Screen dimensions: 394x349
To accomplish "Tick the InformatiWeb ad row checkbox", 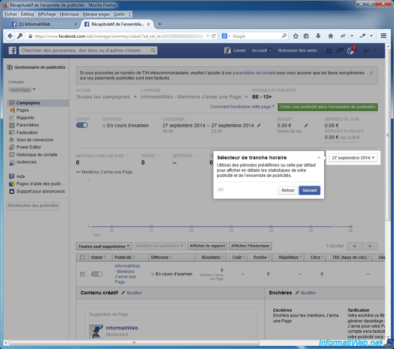I will coord(82,274).
